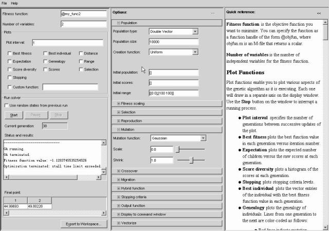This screenshot has width=329, height=231.
Task: Check the Distance plot option
Action: coord(81,54)
